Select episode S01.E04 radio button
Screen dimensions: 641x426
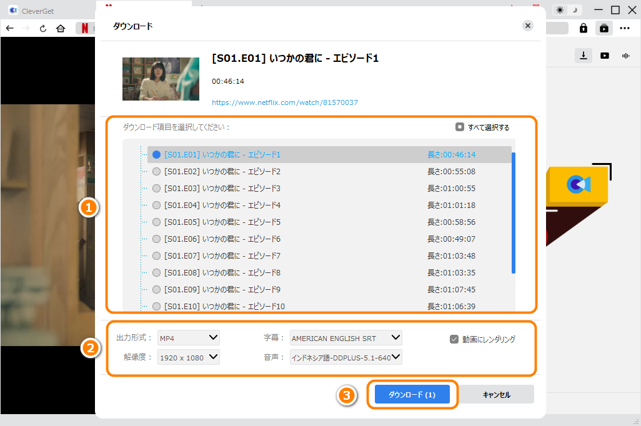pos(156,206)
